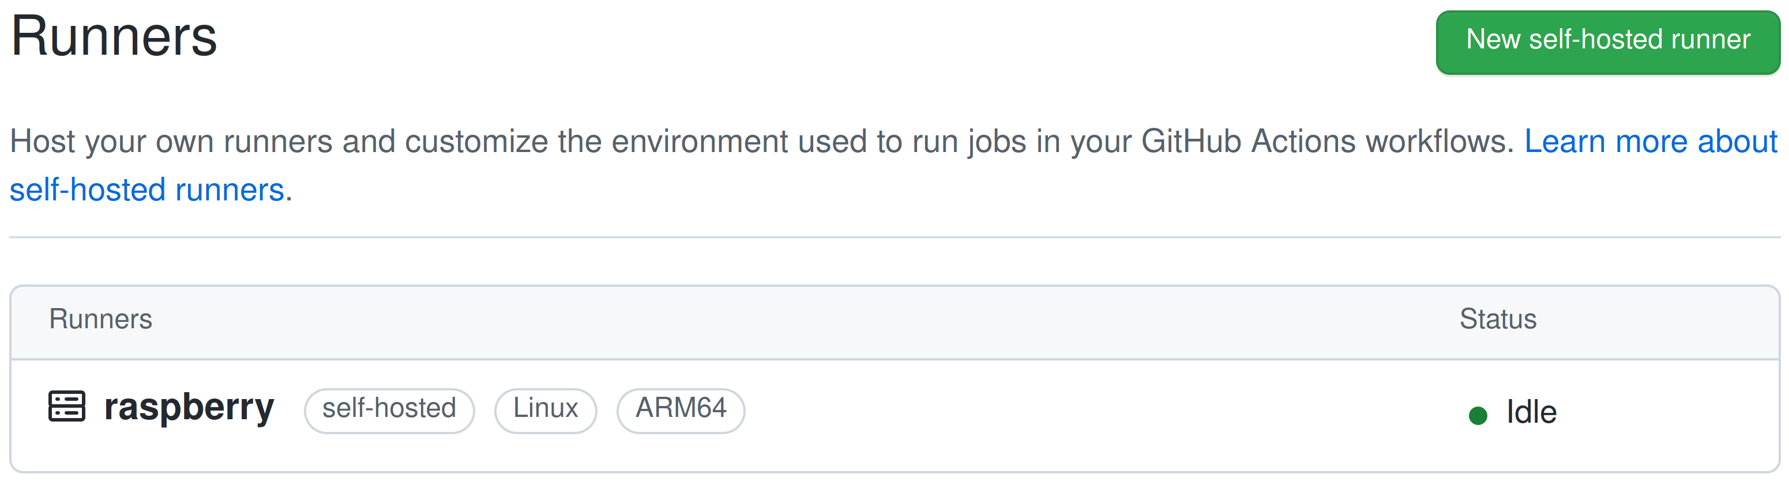Follow the self-hosted runners link text
Screen dimensions: 1789x482
coord(146,190)
